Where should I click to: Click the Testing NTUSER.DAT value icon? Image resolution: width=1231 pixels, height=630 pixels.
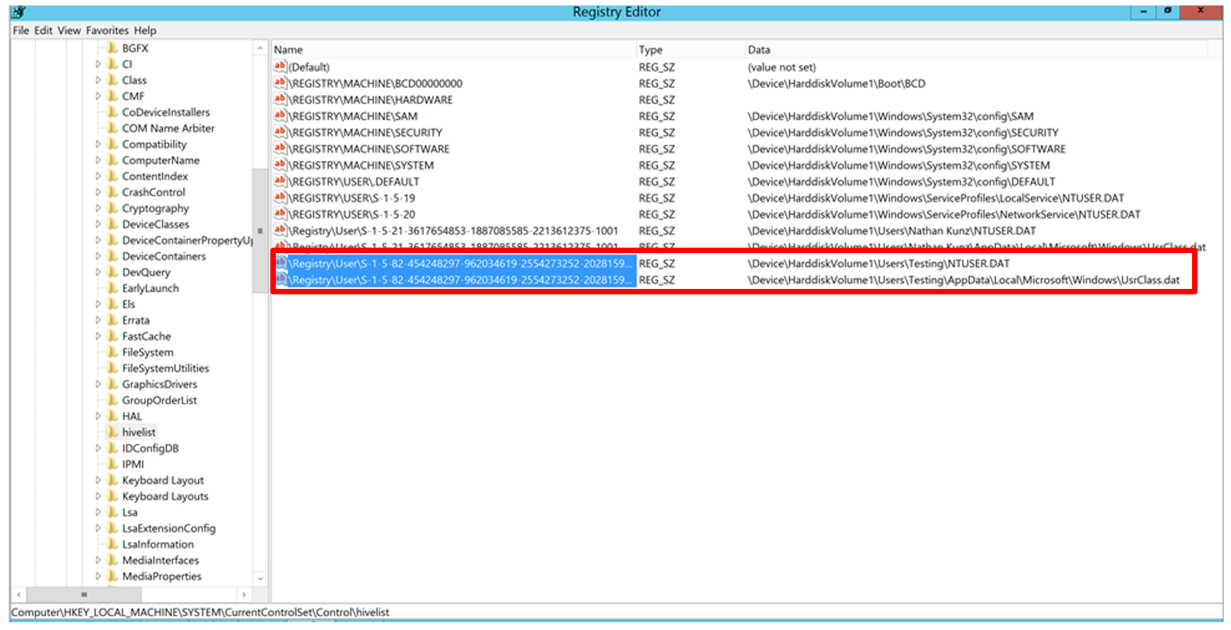click(x=281, y=263)
